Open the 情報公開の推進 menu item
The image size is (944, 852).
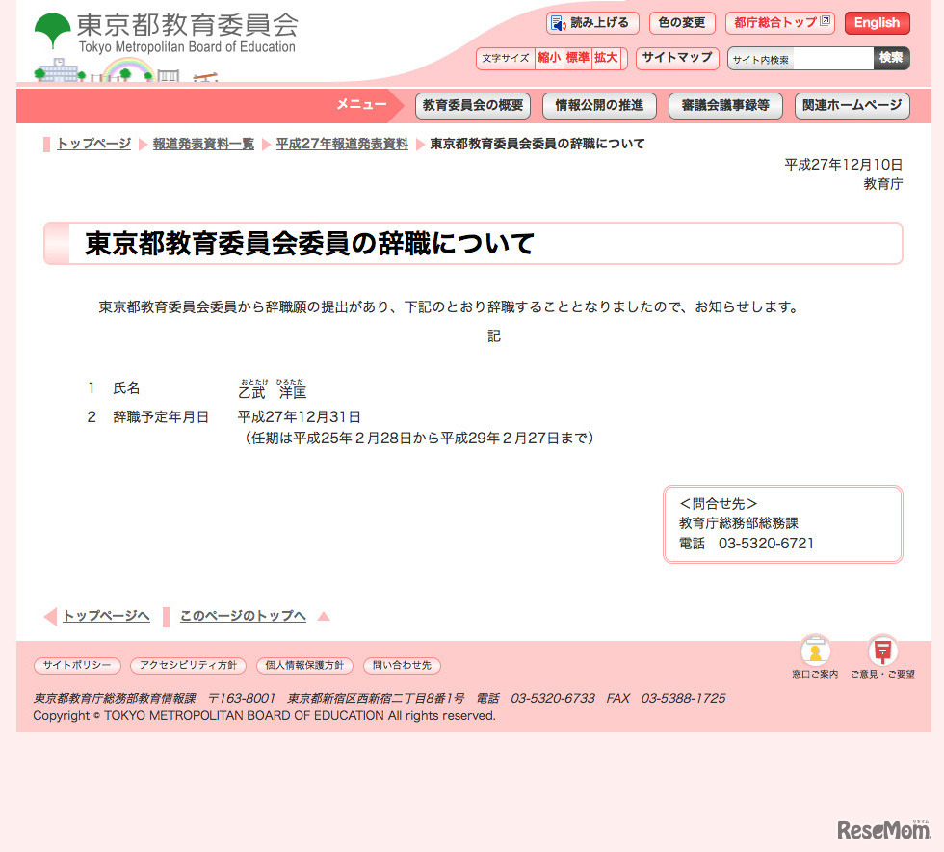coord(599,106)
